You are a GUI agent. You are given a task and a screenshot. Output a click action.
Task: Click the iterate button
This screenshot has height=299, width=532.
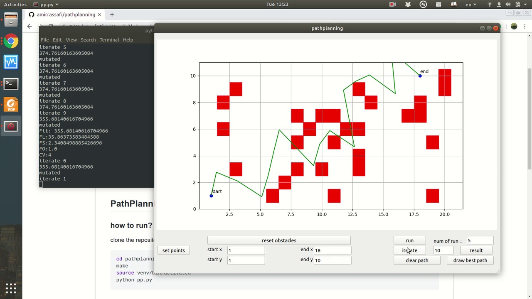click(410, 250)
